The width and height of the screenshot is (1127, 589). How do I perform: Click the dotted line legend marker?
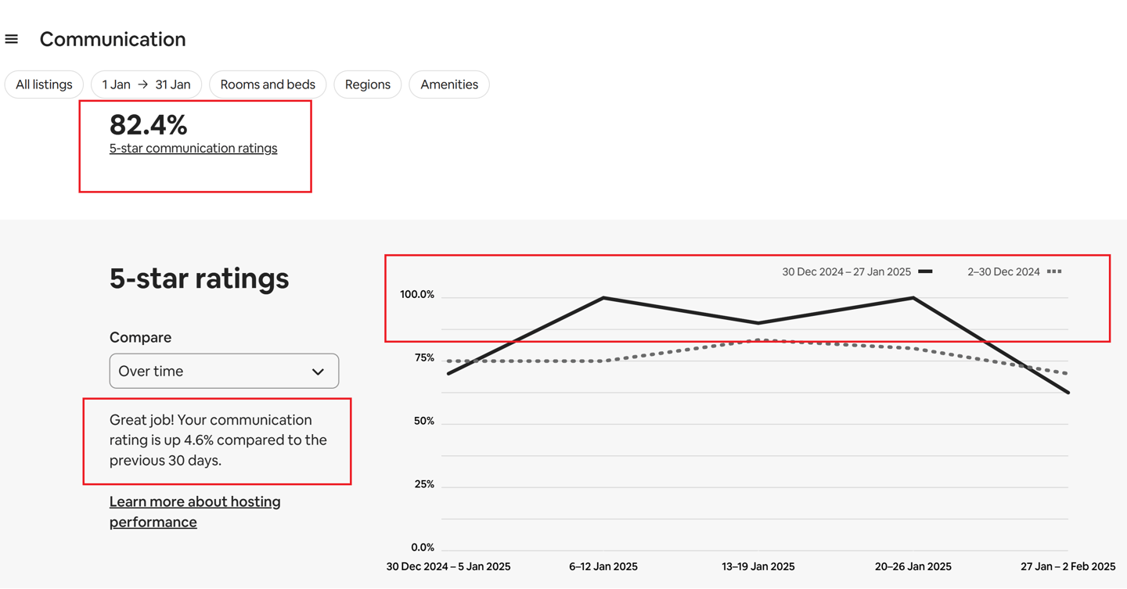pyautogui.click(x=1054, y=271)
